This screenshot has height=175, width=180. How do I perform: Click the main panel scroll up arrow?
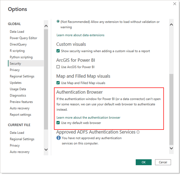click(x=172, y=24)
